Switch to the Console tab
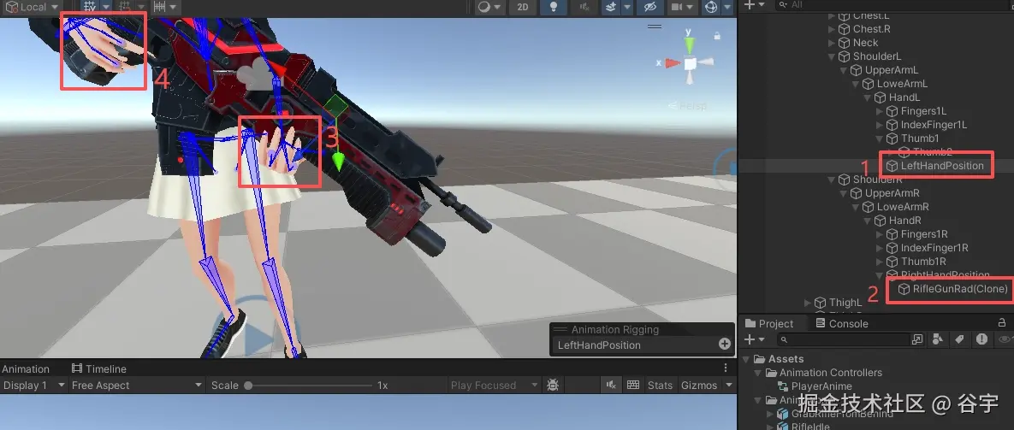Image resolution: width=1014 pixels, height=430 pixels. tap(841, 323)
